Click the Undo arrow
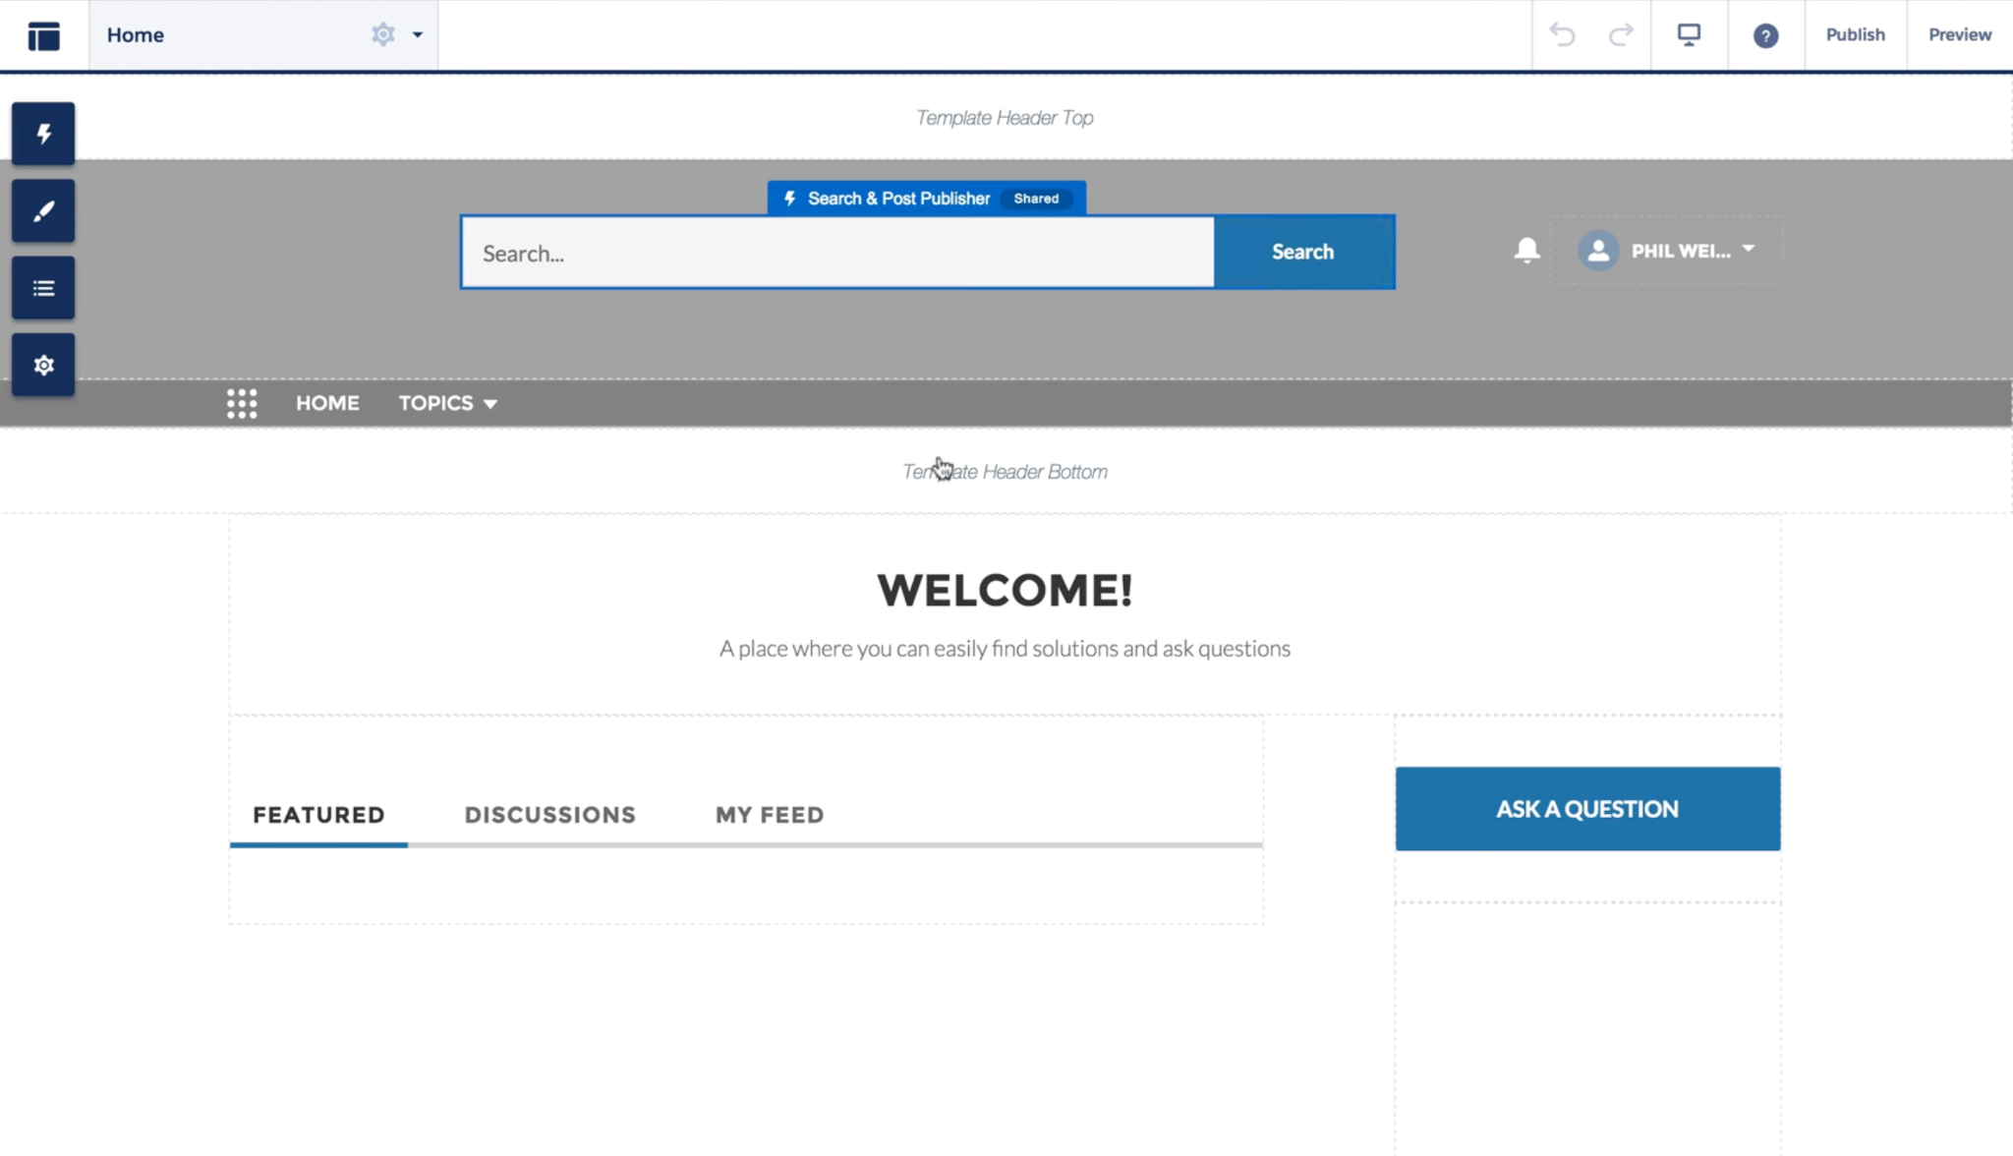 point(1562,35)
